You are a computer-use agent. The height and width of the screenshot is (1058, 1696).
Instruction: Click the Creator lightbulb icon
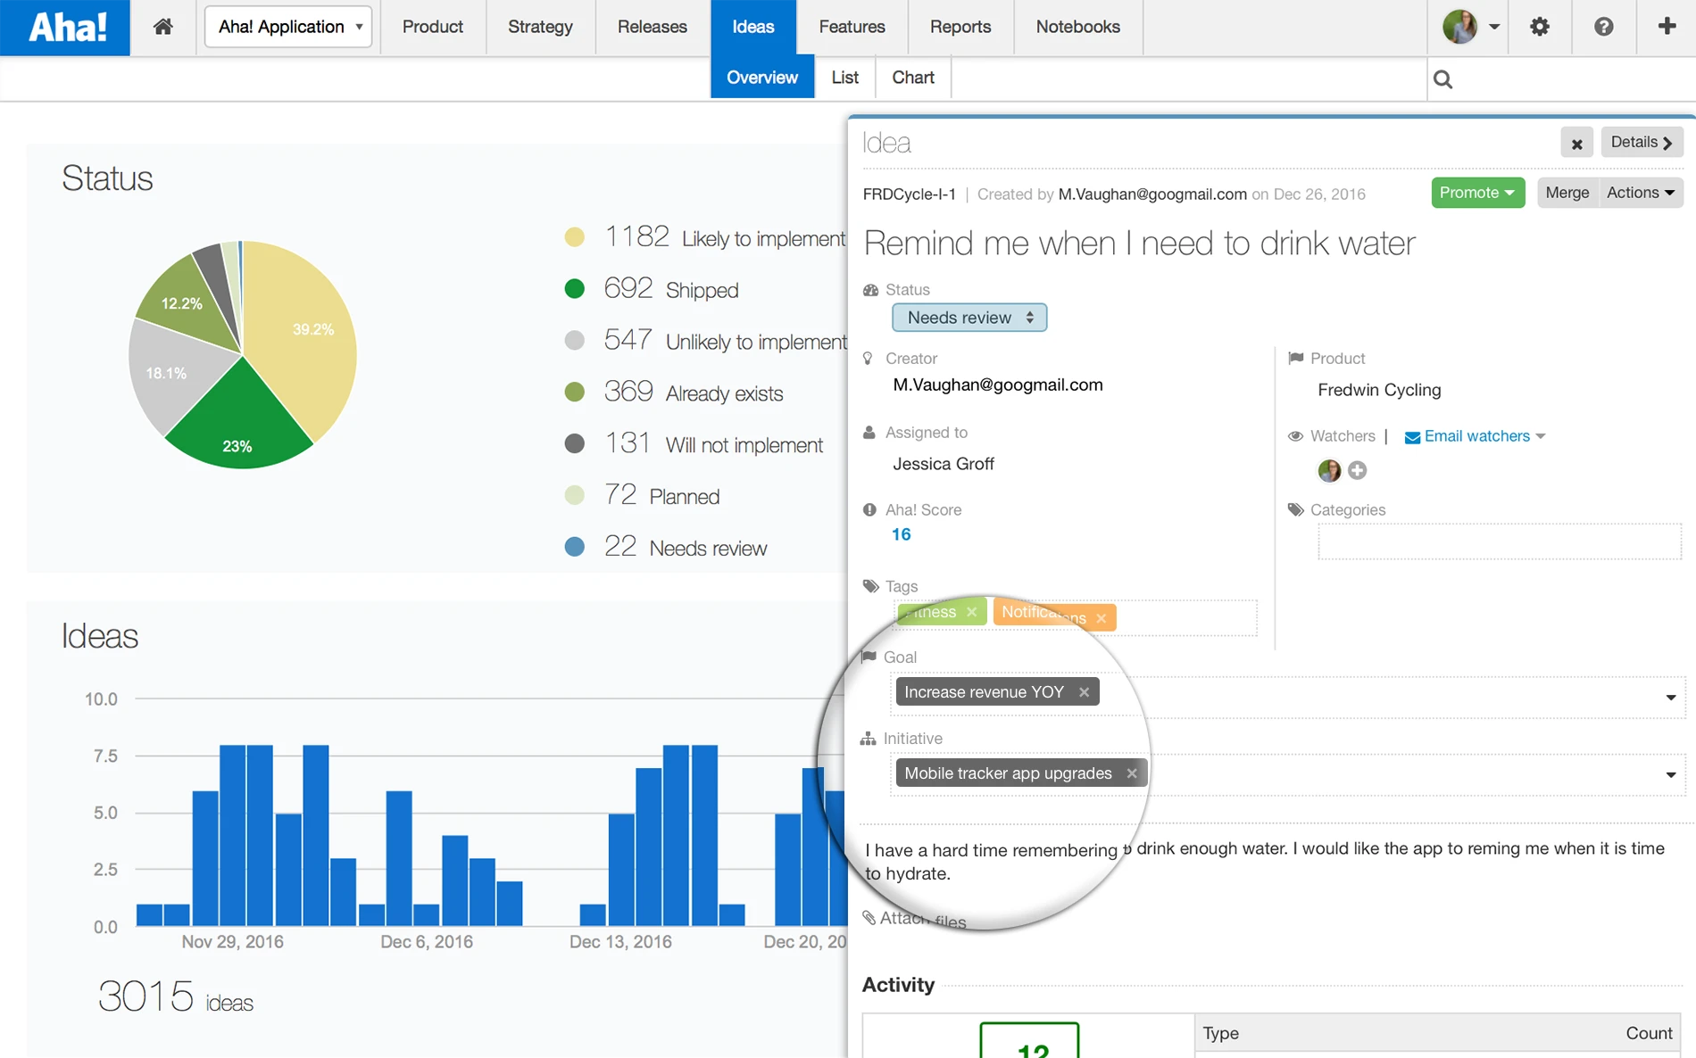868,358
